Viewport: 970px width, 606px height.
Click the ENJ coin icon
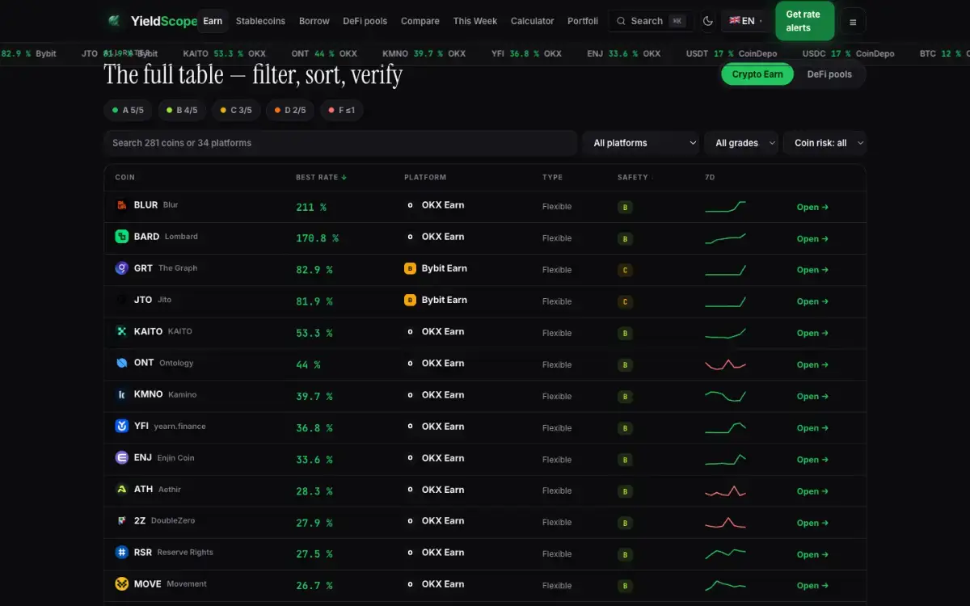[122, 457]
